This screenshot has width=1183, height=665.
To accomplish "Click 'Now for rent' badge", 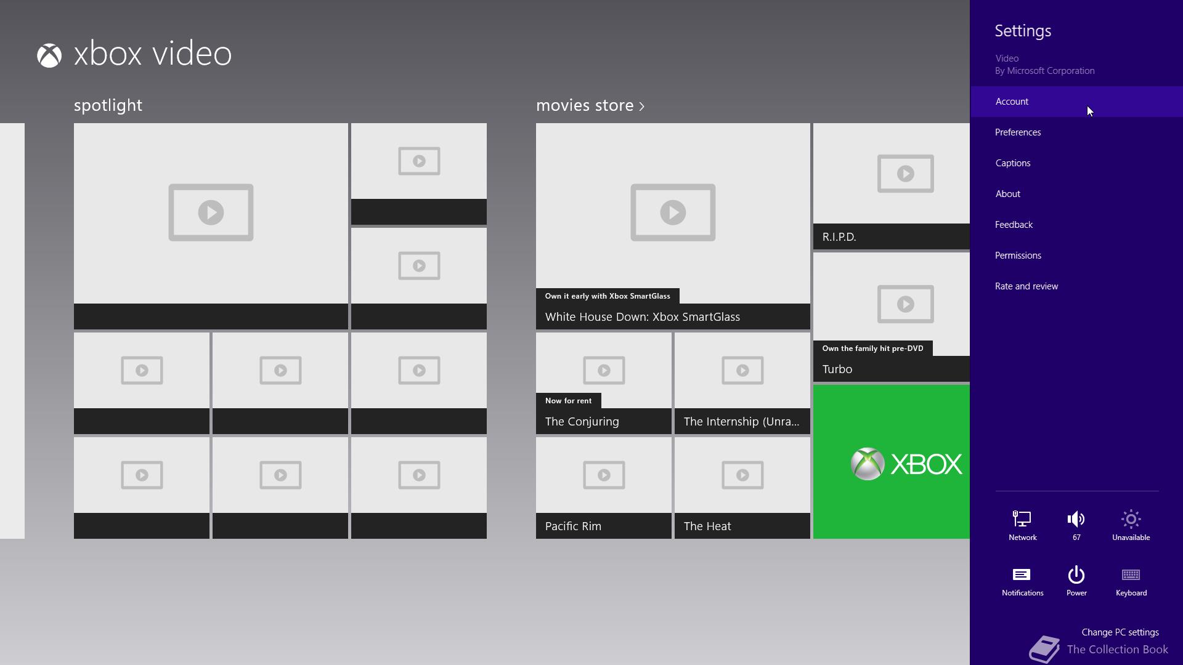I will [x=568, y=401].
